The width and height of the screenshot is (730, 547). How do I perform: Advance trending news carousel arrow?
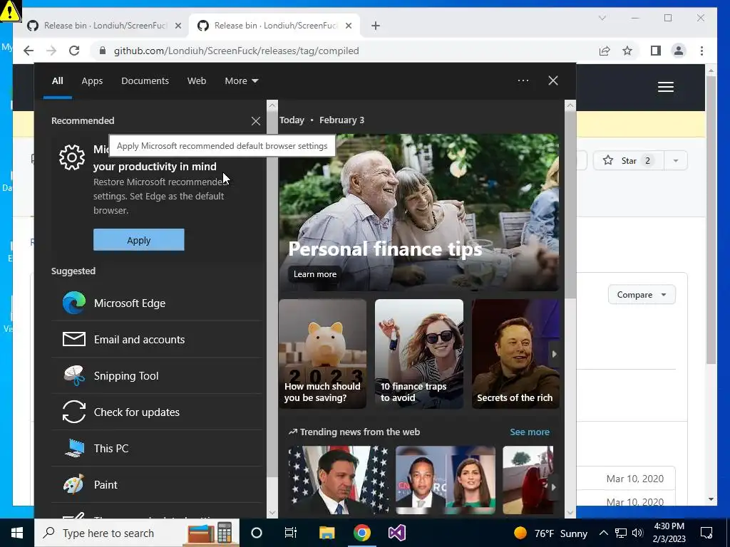553,487
